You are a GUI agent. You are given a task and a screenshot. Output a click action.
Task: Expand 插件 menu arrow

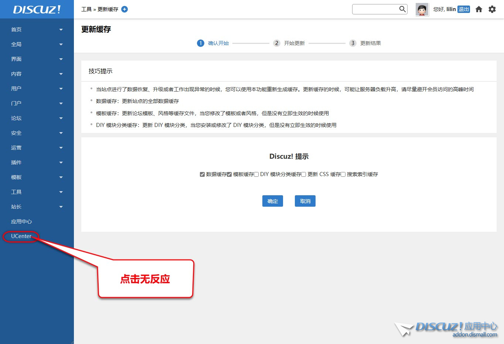point(61,162)
